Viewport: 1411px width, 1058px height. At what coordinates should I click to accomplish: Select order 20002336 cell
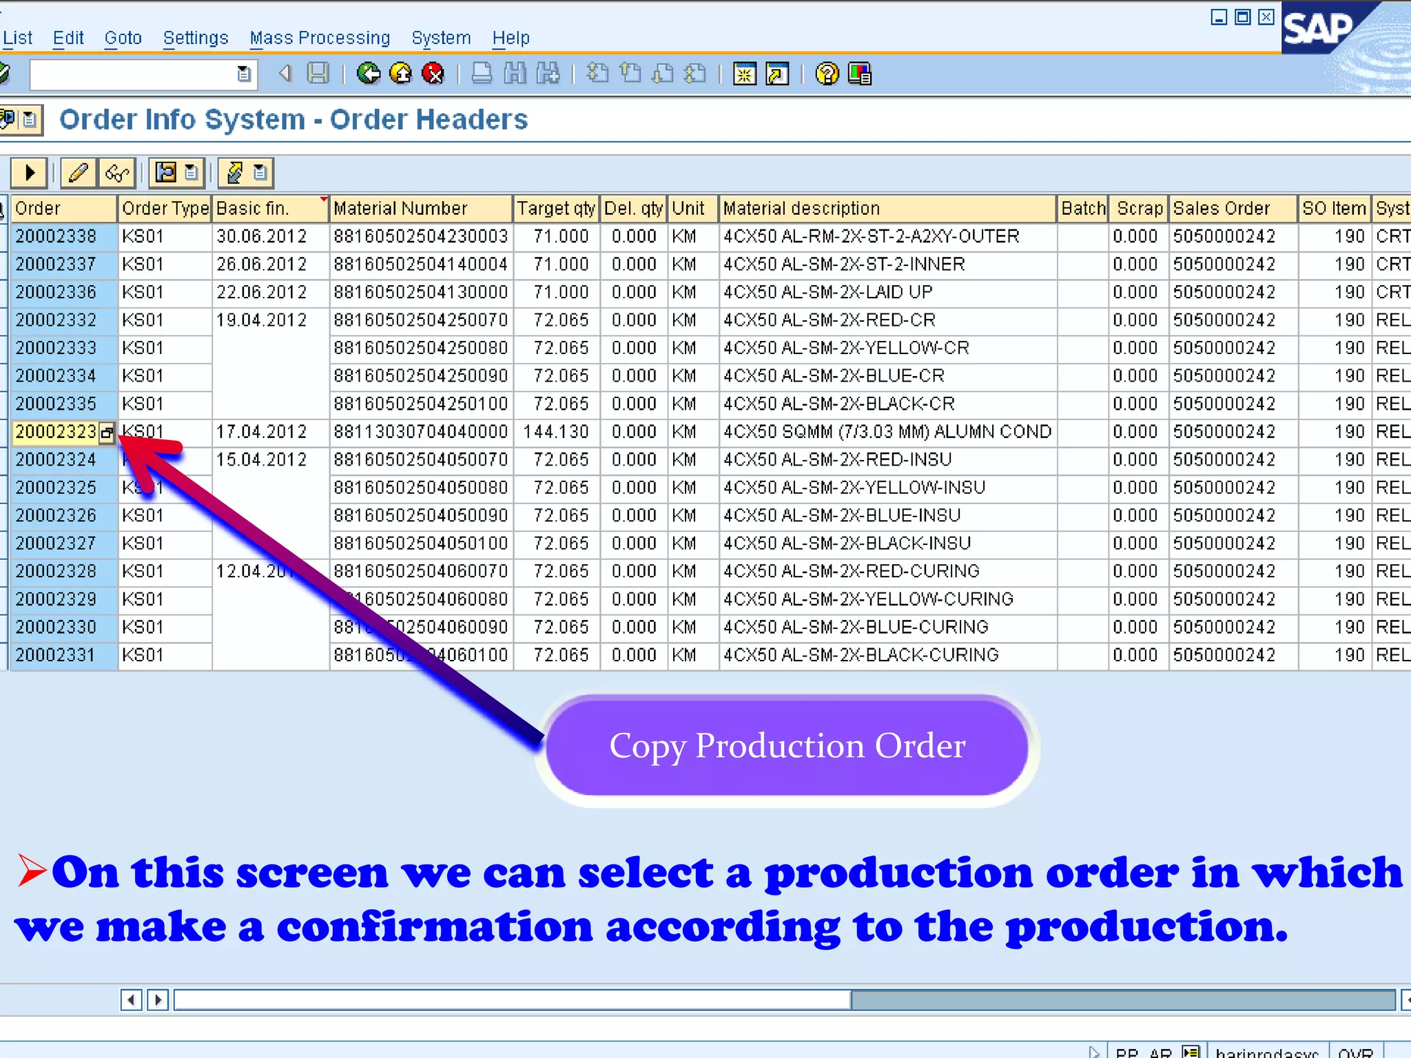(63, 292)
